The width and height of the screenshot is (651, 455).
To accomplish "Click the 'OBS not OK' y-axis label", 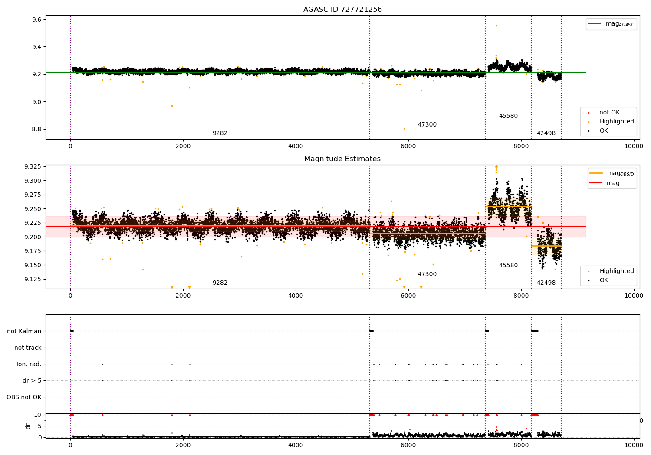I will [24, 397].
